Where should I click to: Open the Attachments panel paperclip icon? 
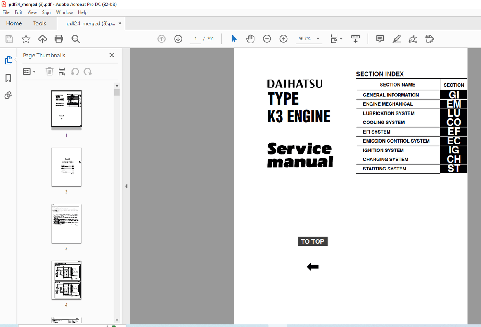pyautogui.click(x=9, y=95)
